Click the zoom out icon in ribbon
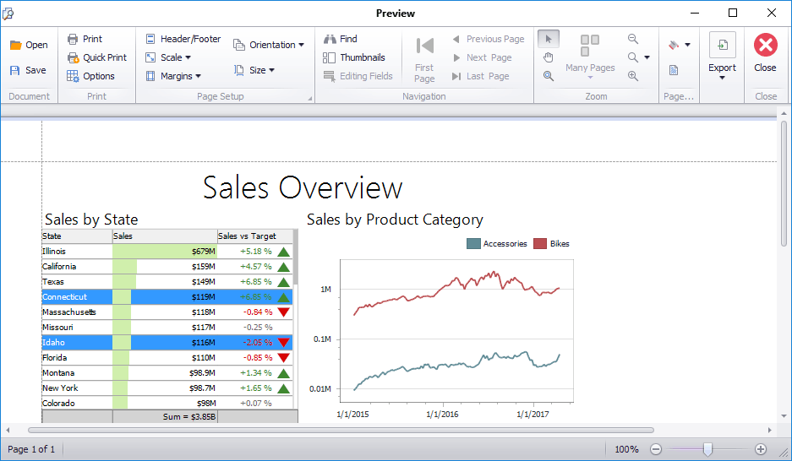Screen dimensions: 792x461 (x=633, y=39)
